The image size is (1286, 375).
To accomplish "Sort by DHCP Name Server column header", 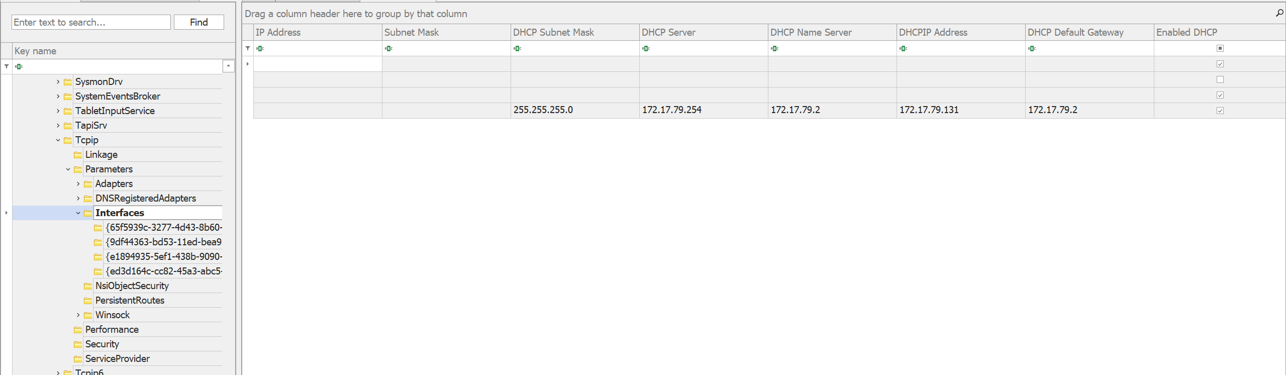I will (832, 32).
